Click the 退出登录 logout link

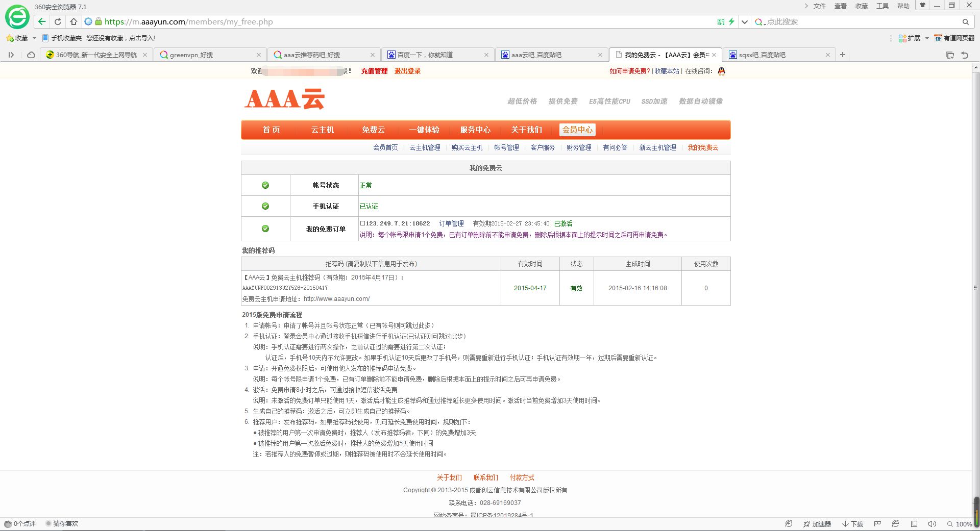(407, 71)
